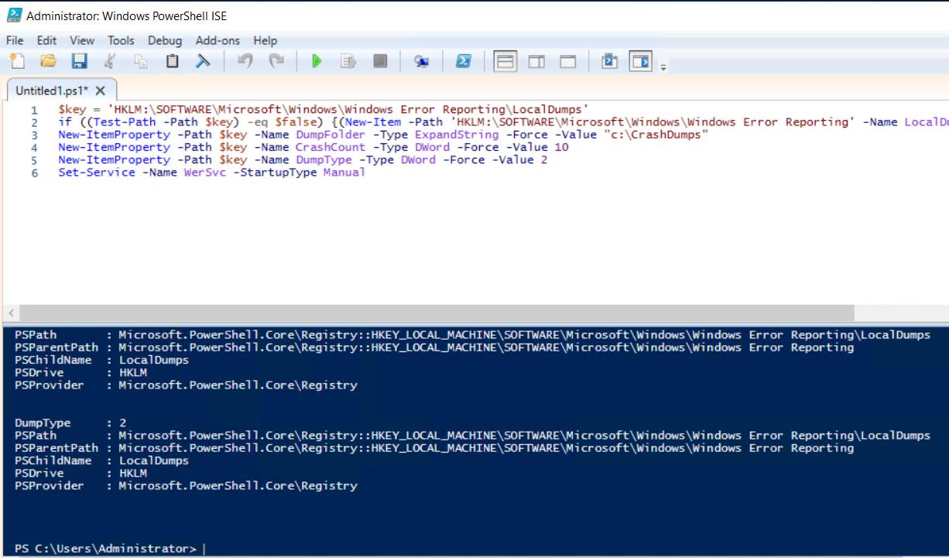The width and height of the screenshot is (949, 558).
Task: Open a script using the Open folder icon
Action: point(48,60)
